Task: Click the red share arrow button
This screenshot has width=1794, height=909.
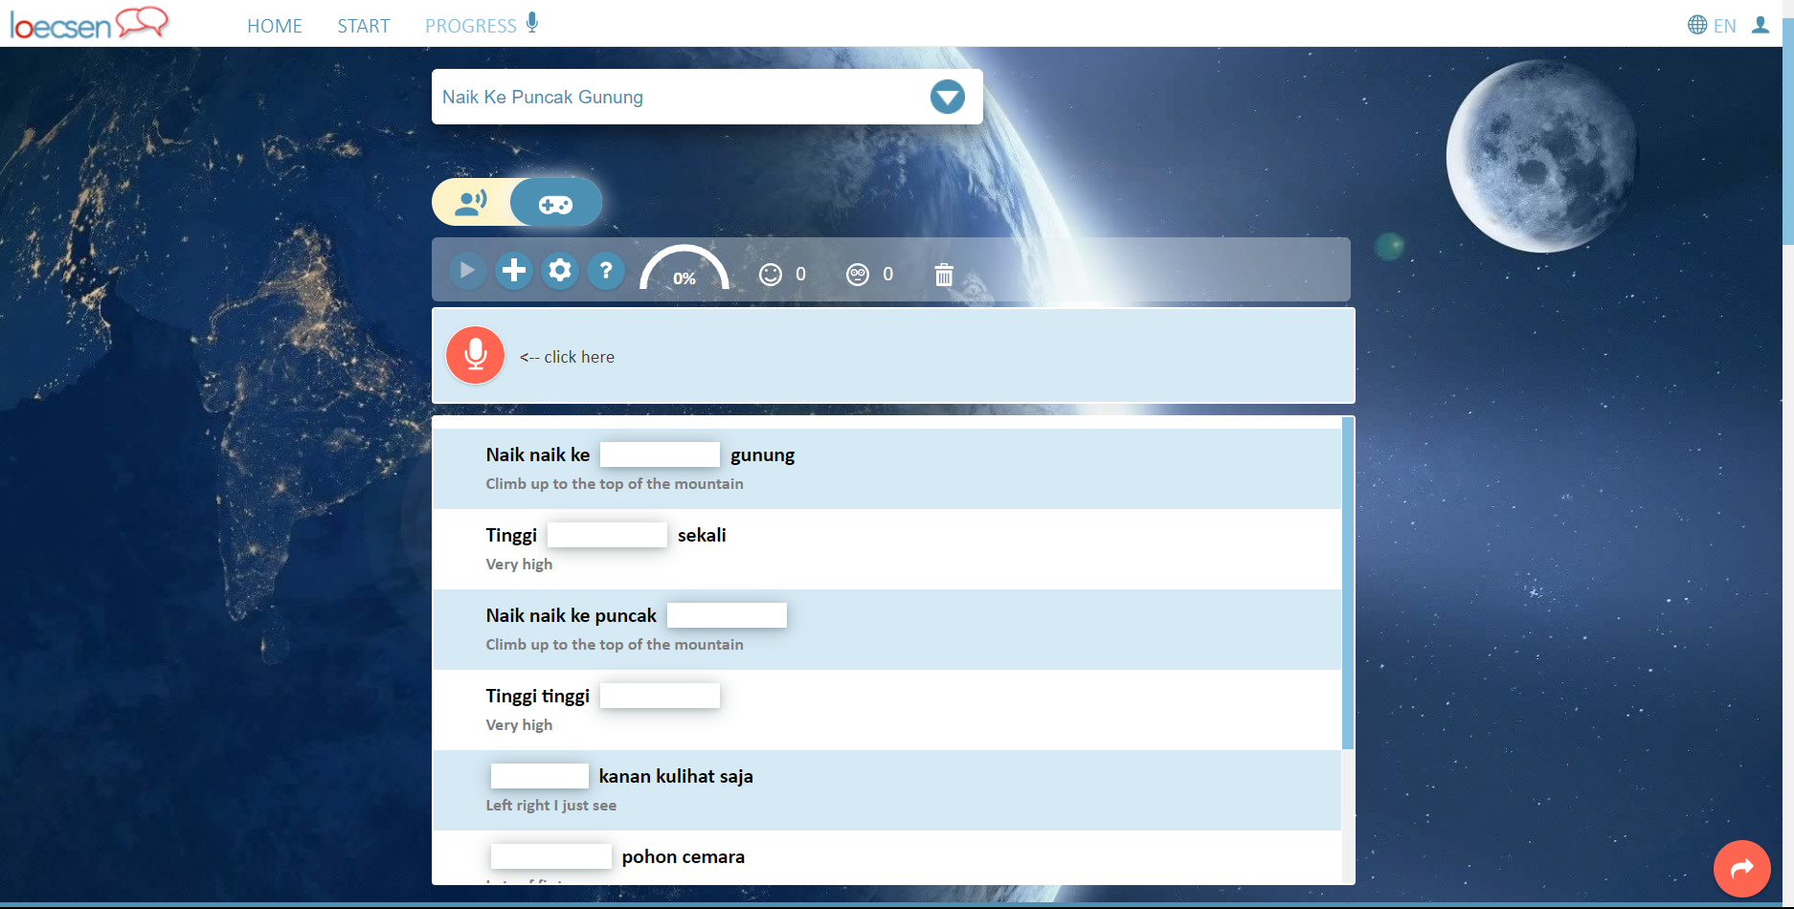Action: tap(1741, 868)
